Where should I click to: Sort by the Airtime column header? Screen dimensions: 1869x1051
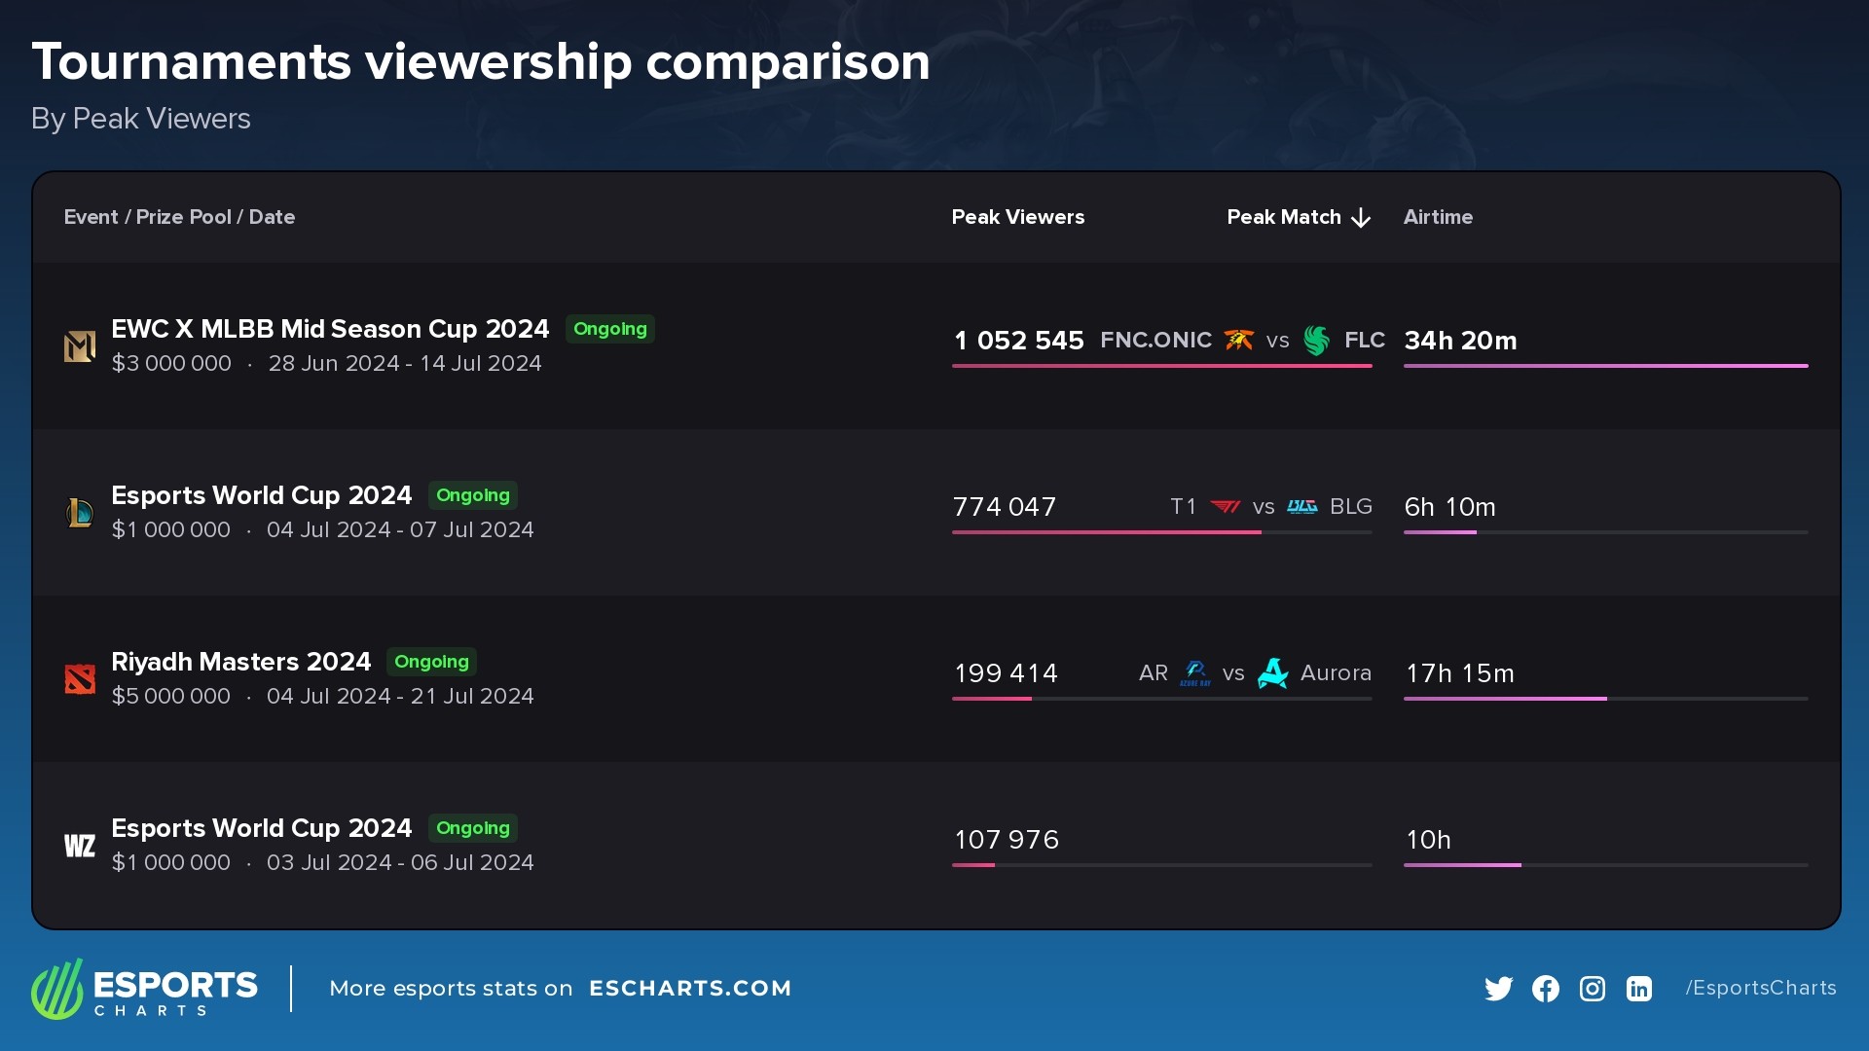click(1438, 217)
